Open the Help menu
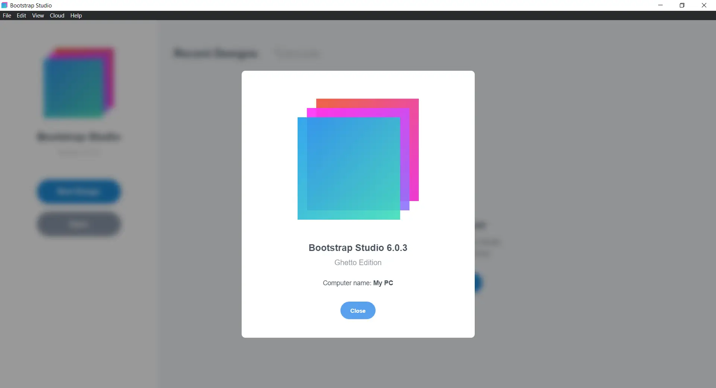This screenshot has width=716, height=388. tap(76, 15)
